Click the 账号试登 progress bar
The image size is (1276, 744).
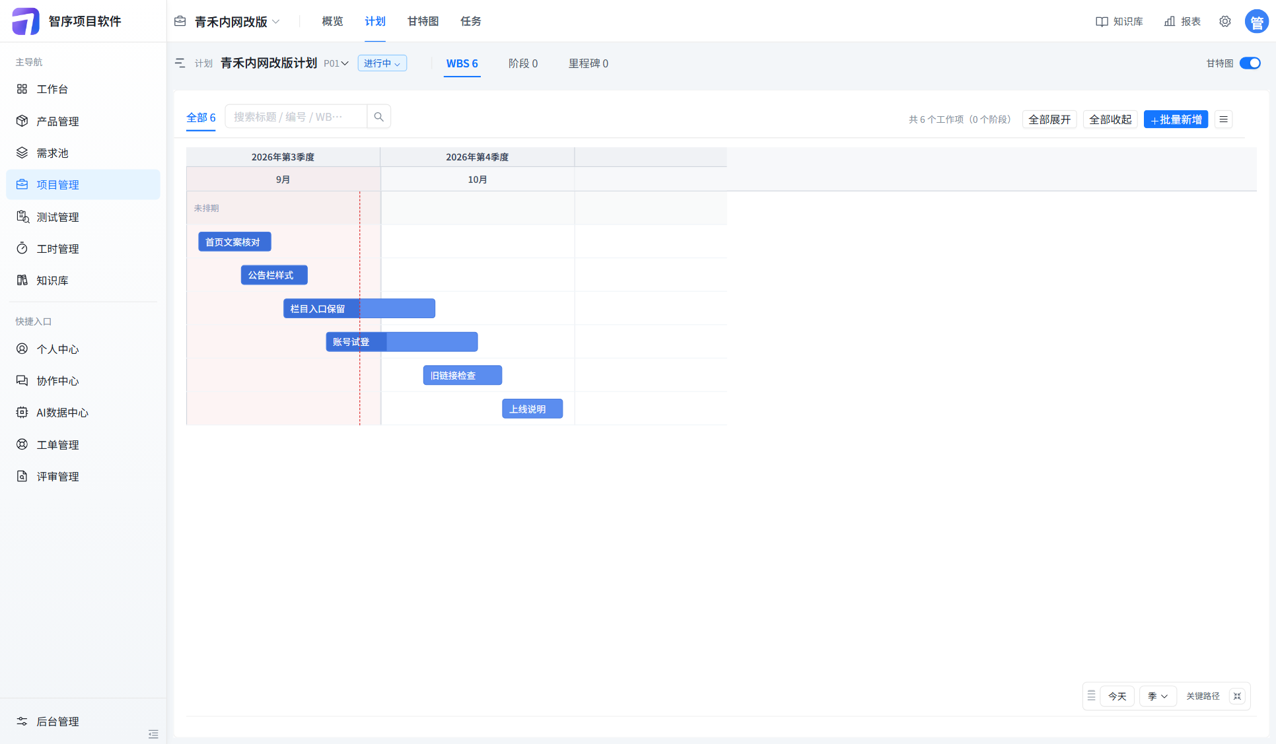coord(402,342)
